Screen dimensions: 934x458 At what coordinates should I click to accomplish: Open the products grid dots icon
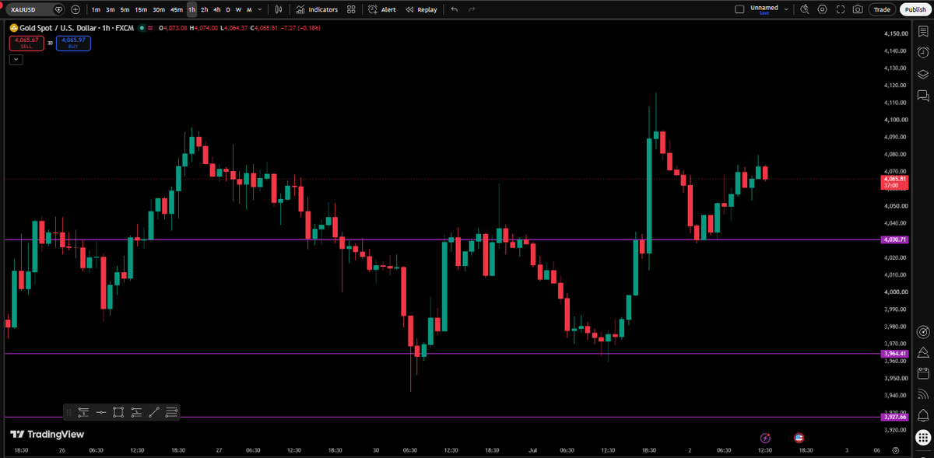click(x=923, y=437)
